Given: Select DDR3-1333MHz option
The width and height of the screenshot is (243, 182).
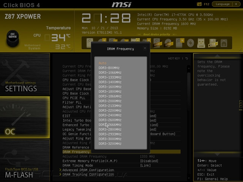Looking at the screenshot, I should pyautogui.click(x=110, y=77).
